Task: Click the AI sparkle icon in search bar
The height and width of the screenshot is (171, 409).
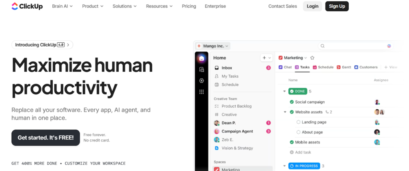Action: [389, 46]
